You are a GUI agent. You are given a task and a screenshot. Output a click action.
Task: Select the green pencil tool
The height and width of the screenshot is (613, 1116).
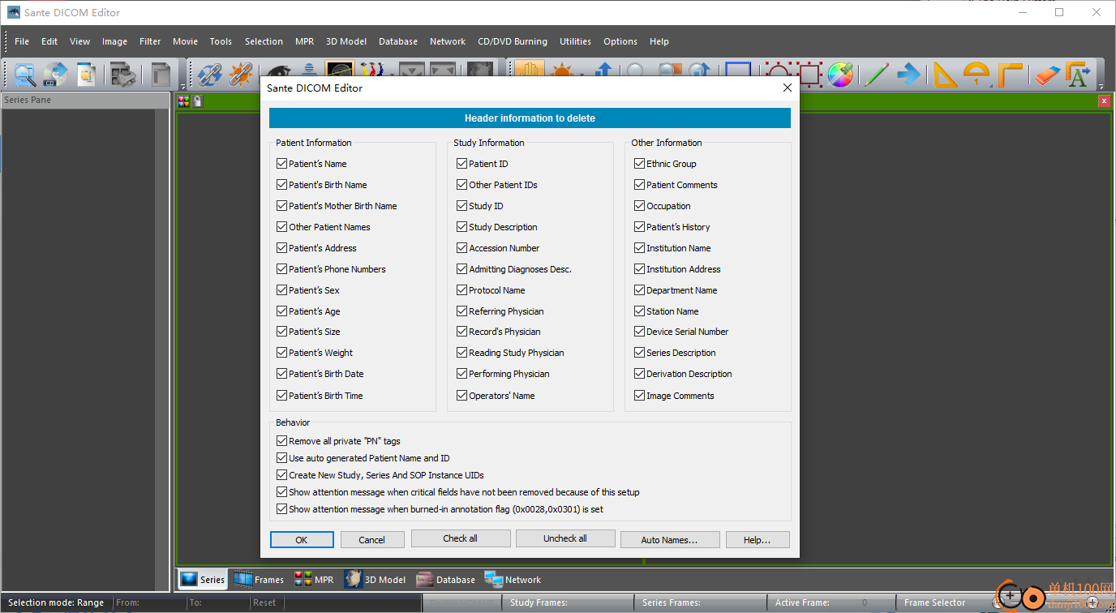click(x=876, y=75)
